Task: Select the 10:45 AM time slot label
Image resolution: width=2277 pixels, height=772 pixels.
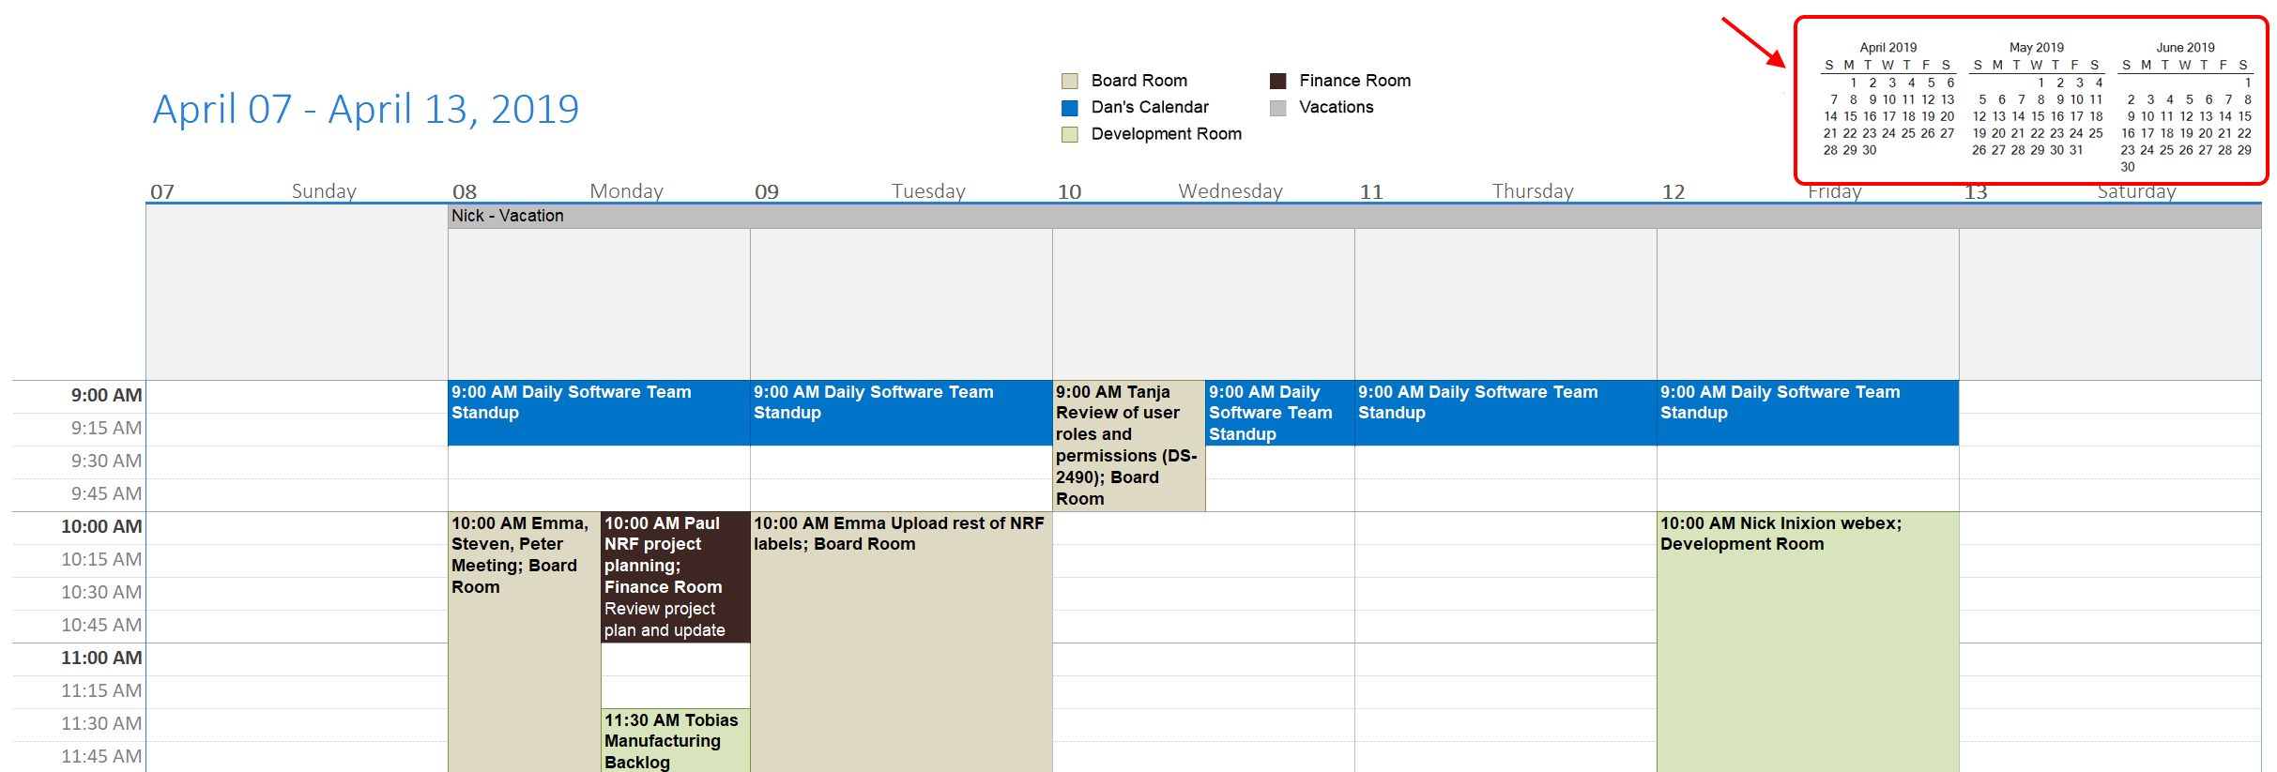Action: click(x=101, y=625)
